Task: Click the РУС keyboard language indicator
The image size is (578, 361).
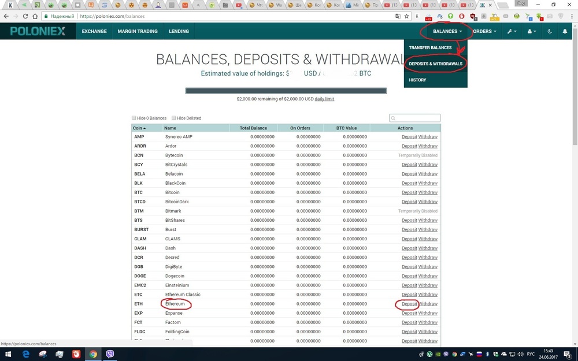Action: tap(531, 355)
